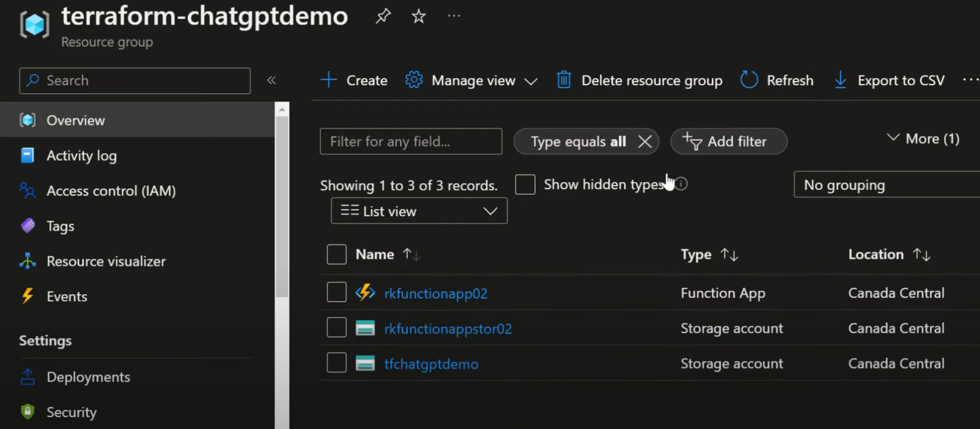Check the rkfunctionapp02 row checkbox
Image resolution: width=980 pixels, height=429 pixels.
337,292
